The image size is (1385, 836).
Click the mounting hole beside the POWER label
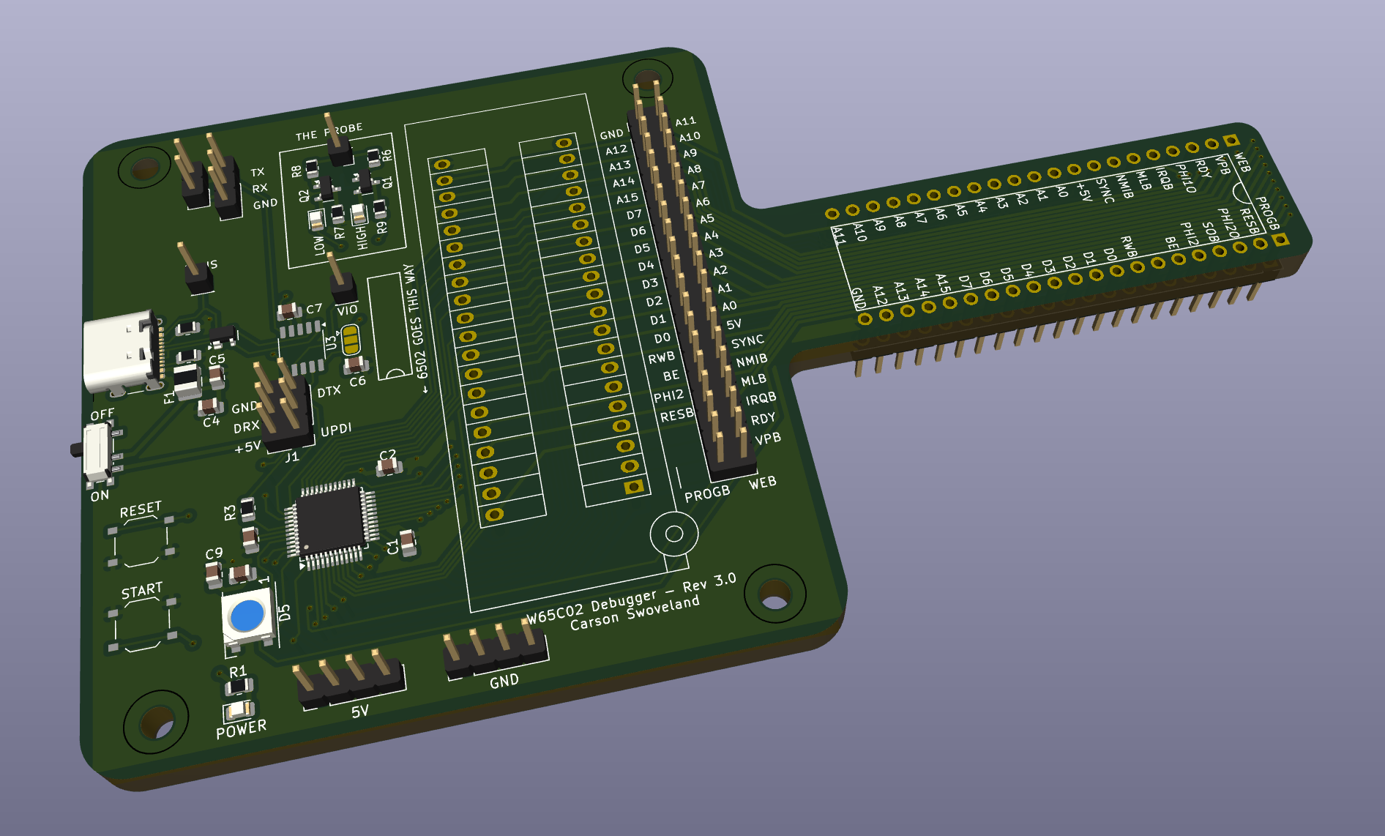click(157, 723)
